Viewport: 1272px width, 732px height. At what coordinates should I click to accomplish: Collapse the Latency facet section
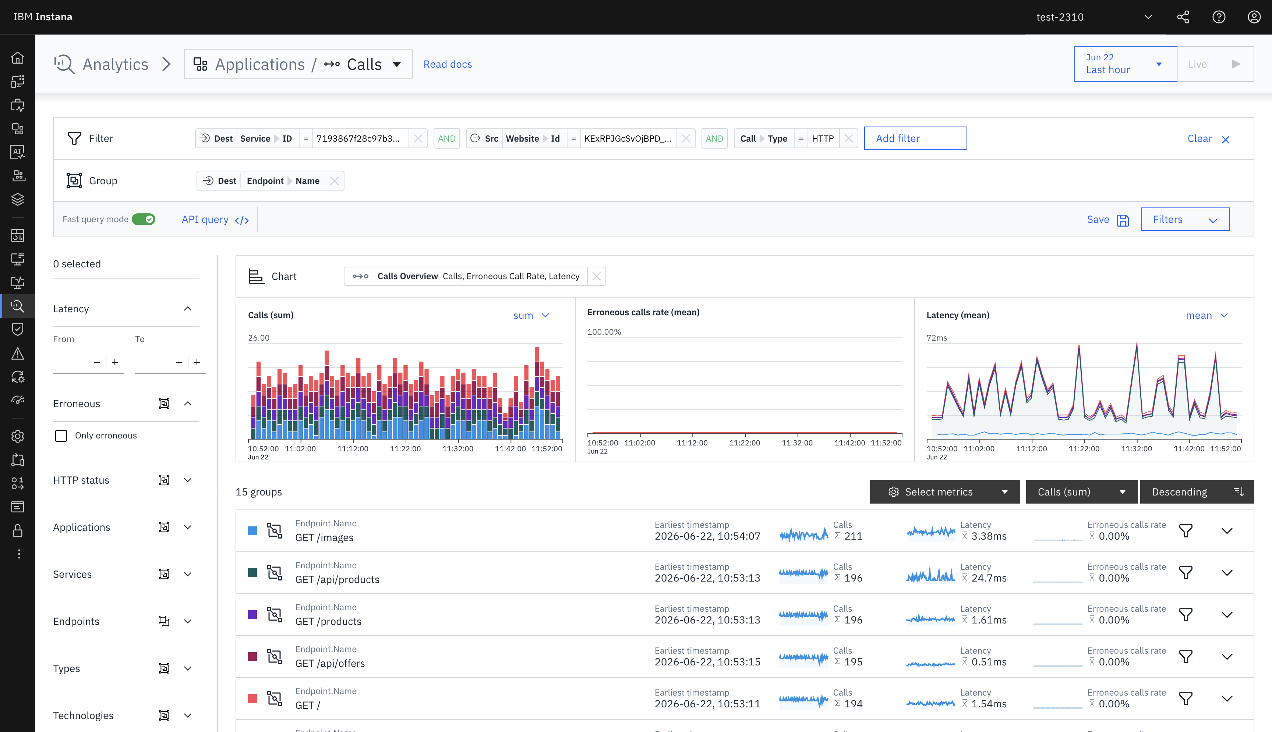point(188,309)
